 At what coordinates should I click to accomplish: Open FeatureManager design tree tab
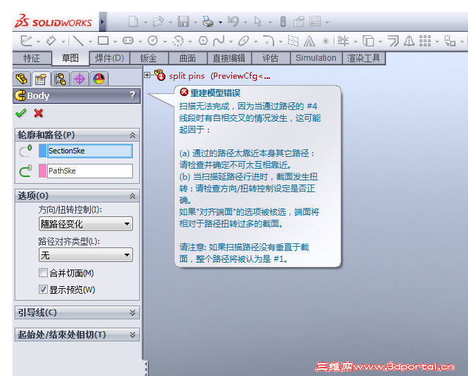(21, 79)
